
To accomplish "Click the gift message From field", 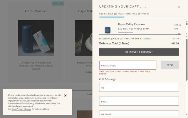I will pyautogui.click(x=139, y=101).
